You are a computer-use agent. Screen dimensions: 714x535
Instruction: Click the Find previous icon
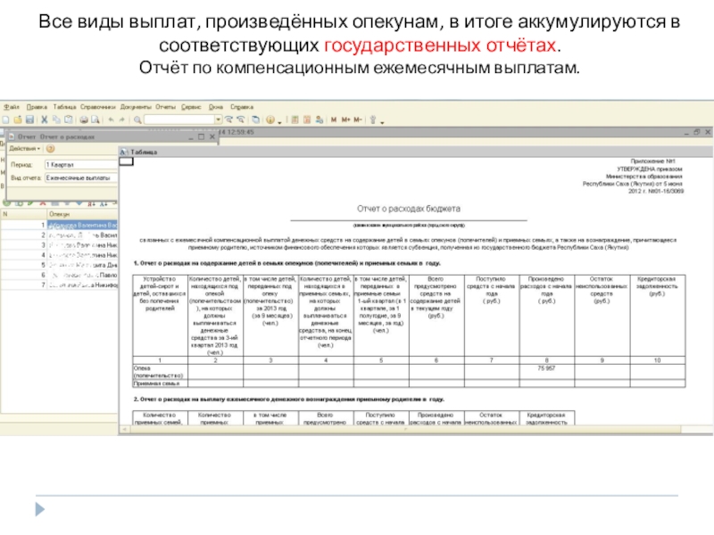[x=241, y=119]
